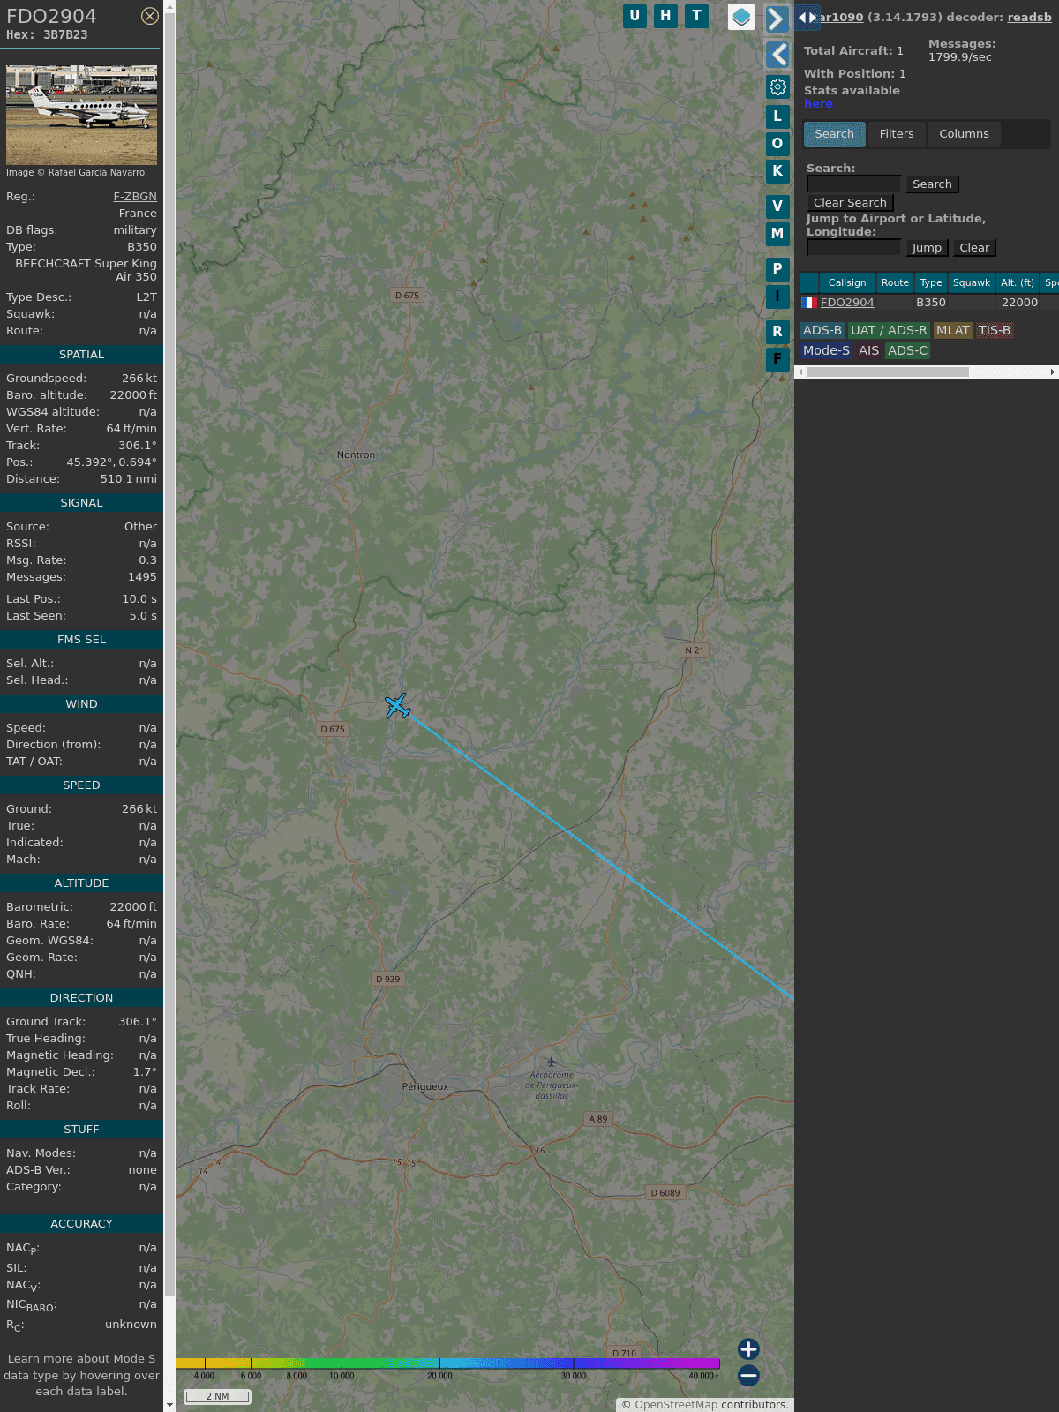The width and height of the screenshot is (1059, 1412).
Task: Click the FMS SEL section header
Action: 81,640
